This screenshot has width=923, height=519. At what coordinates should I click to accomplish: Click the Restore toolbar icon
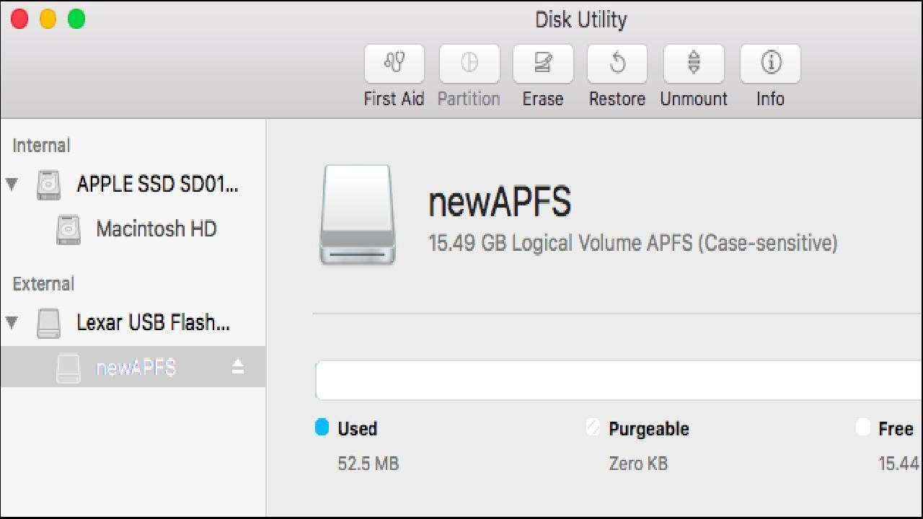pyautogui.click(x=617, y=64)
